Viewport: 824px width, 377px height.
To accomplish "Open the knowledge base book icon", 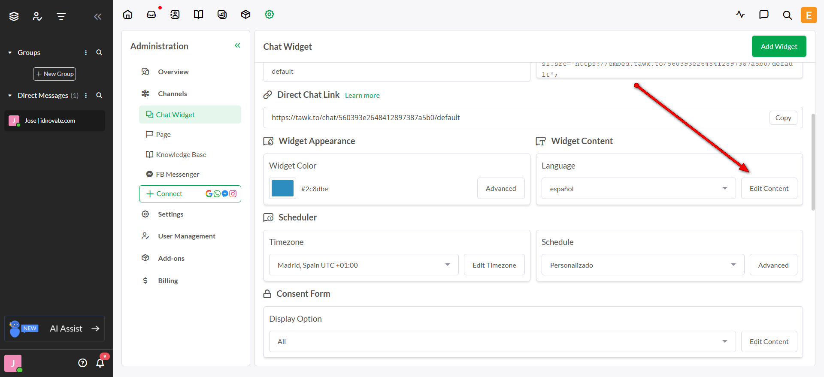I will pyautogui.click(x=198, y=15).
